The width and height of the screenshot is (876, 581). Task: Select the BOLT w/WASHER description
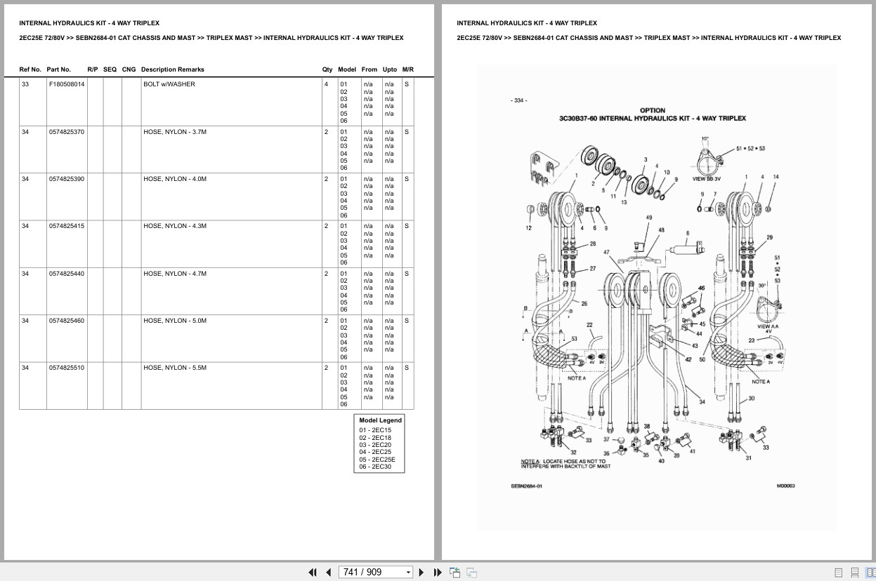click(169, 84)
